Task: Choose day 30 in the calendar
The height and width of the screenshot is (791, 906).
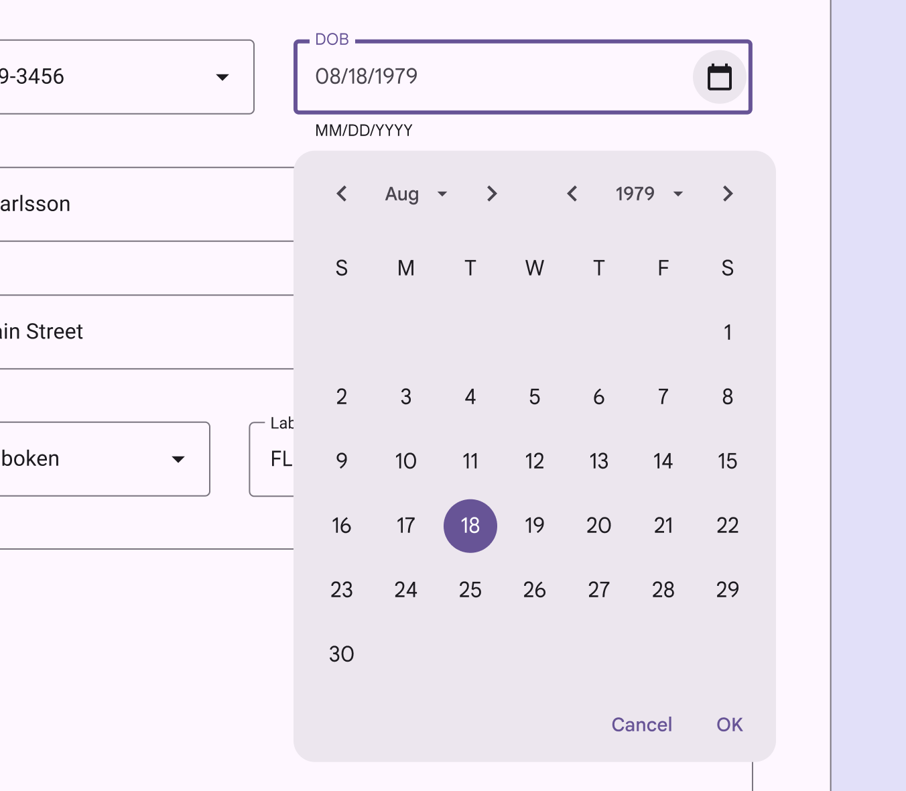Action: tap(342, 654)
